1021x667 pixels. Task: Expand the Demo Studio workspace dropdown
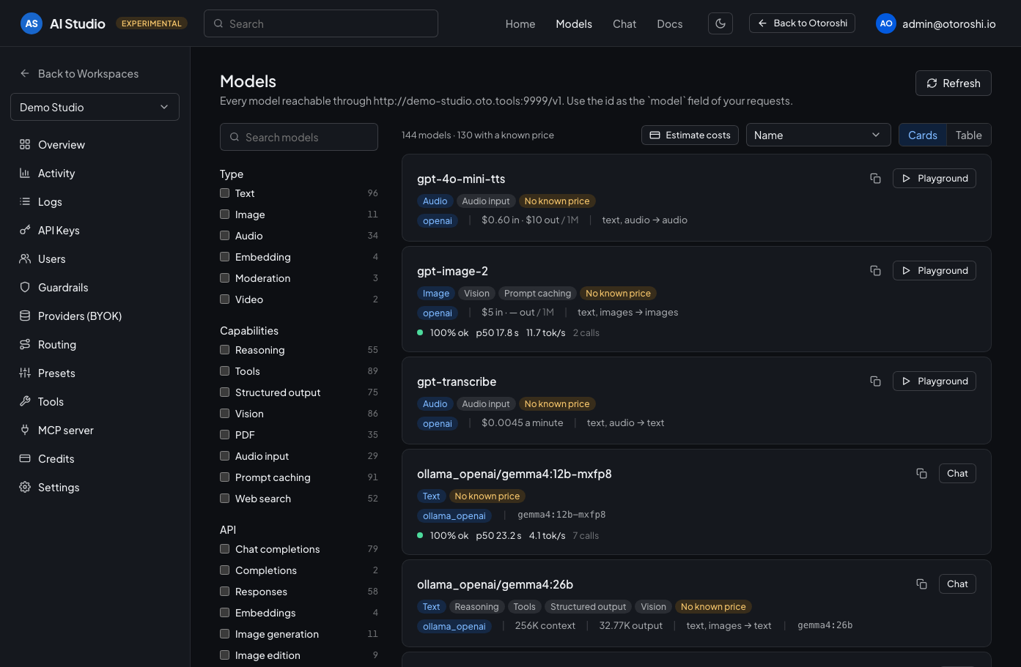click(x=95, y=107)
